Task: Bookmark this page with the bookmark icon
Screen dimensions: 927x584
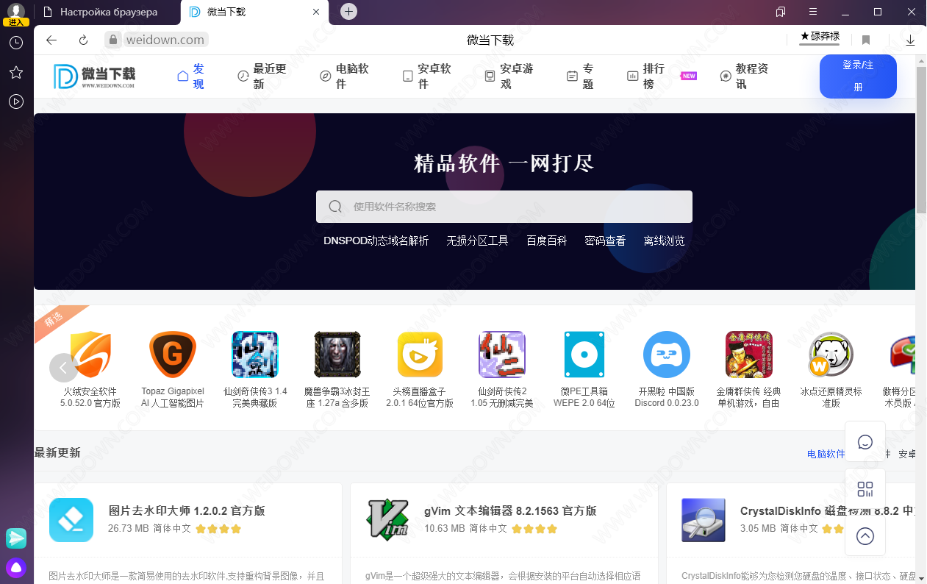Action: coord(866,40)
